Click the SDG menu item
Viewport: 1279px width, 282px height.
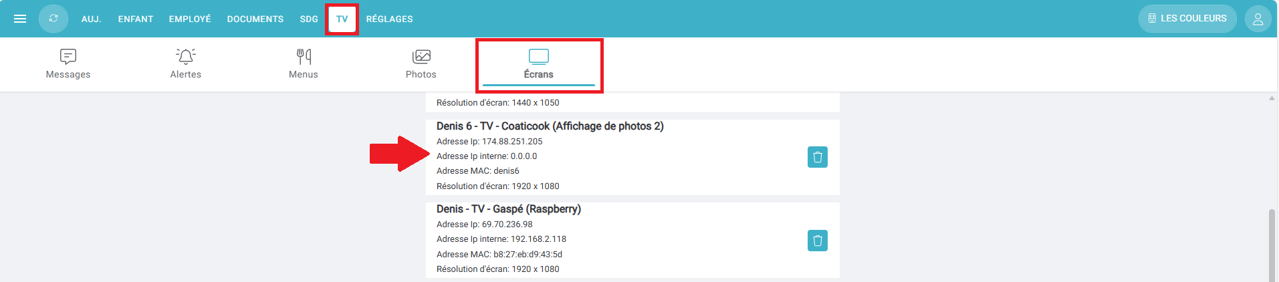point(309,19)
